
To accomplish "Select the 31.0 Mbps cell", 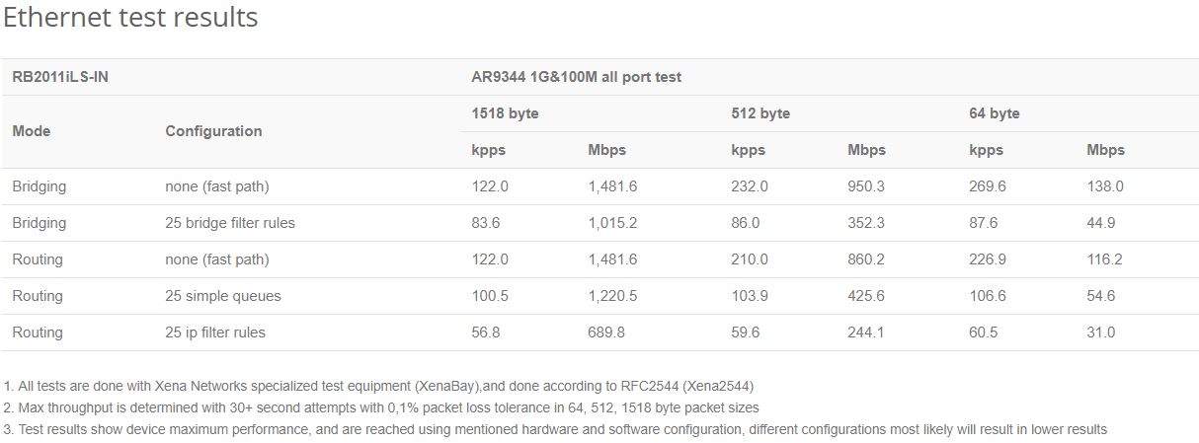I will point(1101,332).
